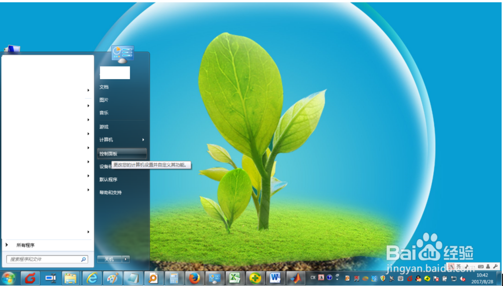The width and height of the screenshot is (503, 286).
Task: Expand the 计算机 submenu arrow
Action: pos(143,139)
